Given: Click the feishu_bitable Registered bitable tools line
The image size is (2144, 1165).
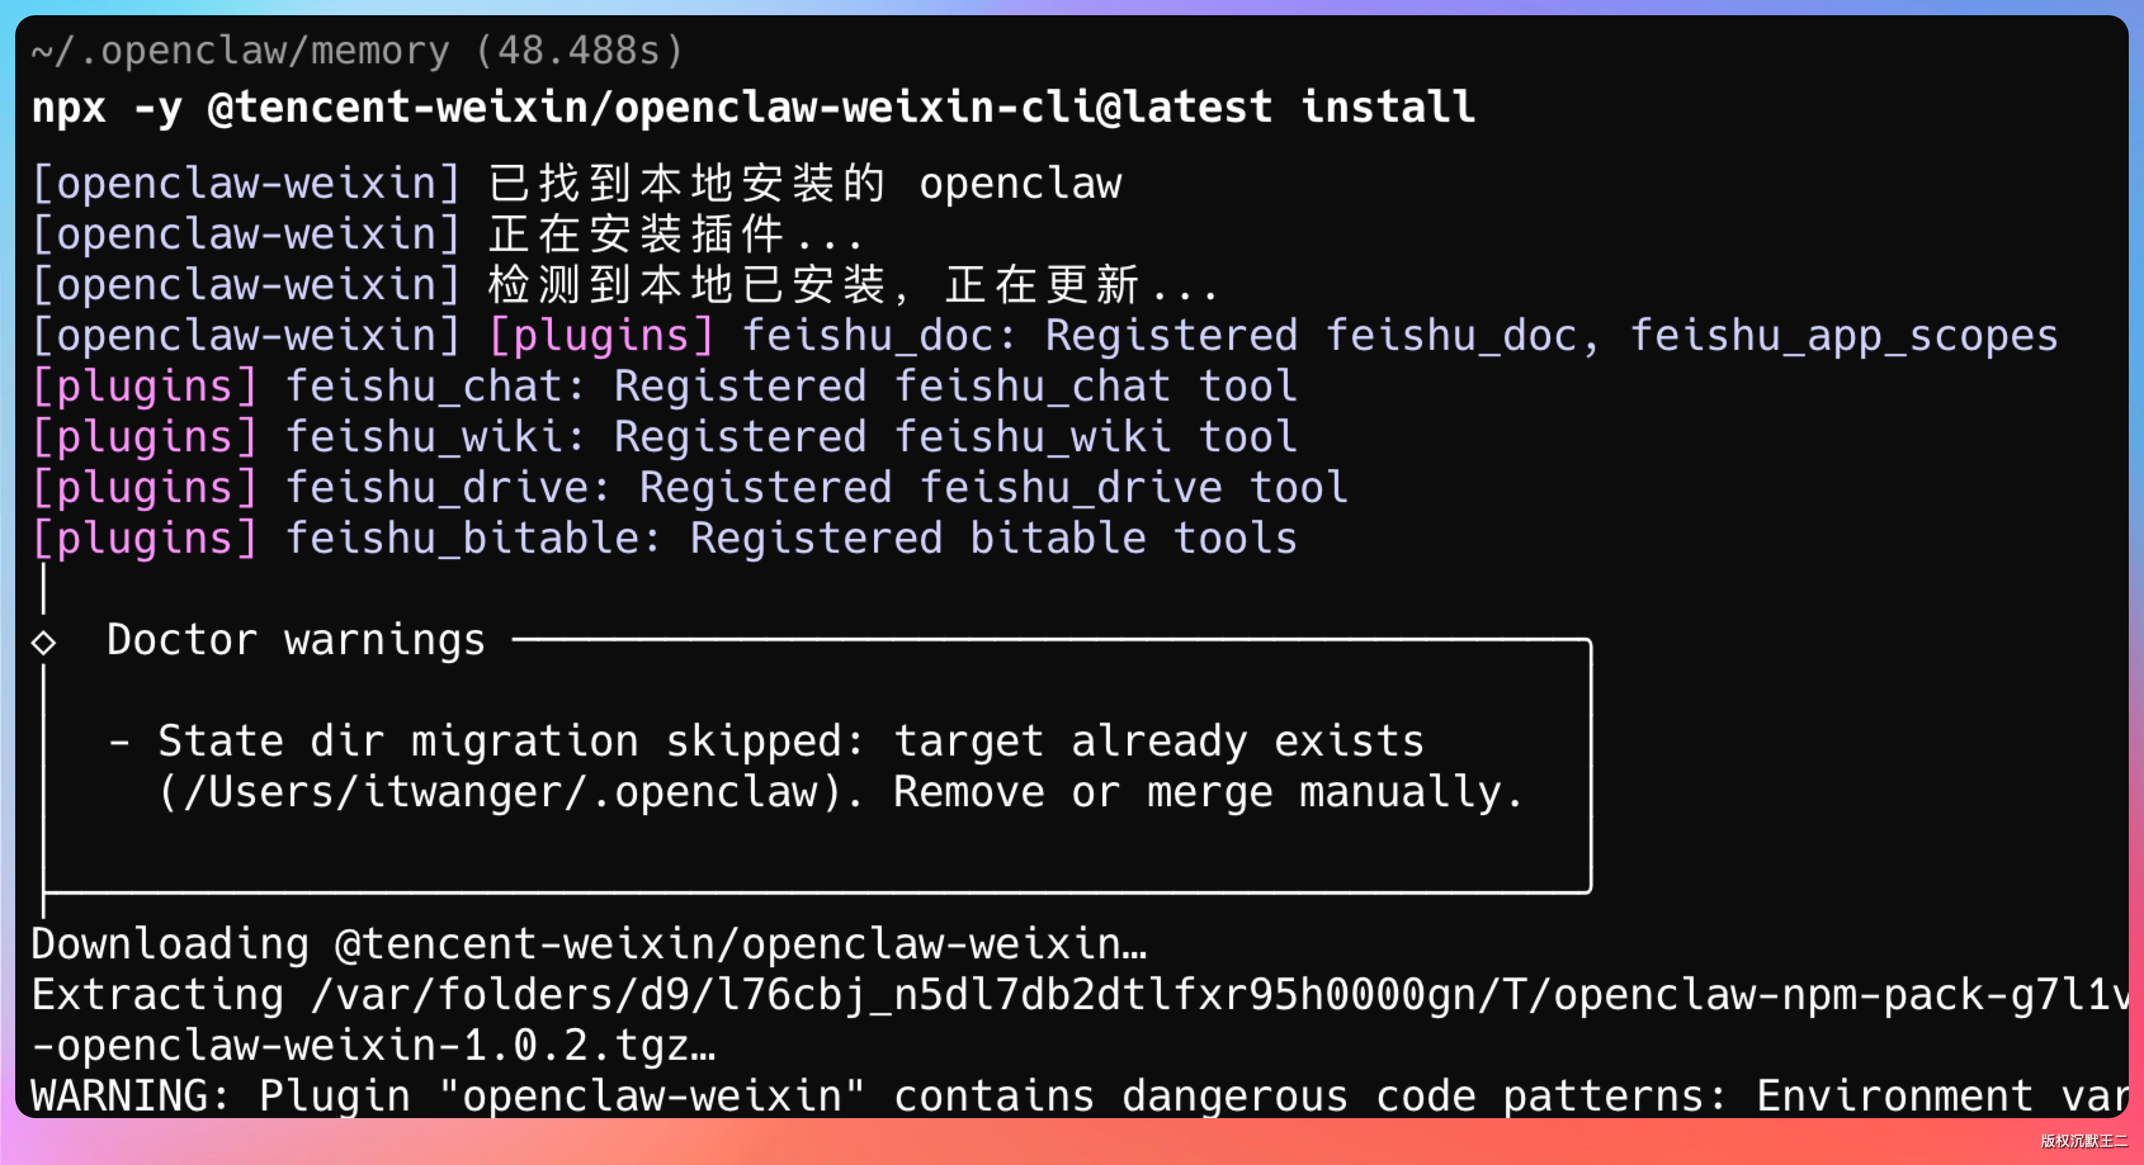Looking at the screenshot, I should 791,539.
